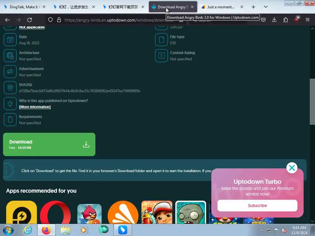Click the File type document icon
Image resolution: width=315 pixels, height=236 pixels.
point(161,40)
